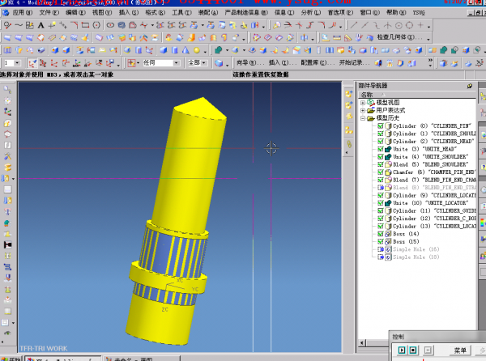
Task: Enable the suppressed Blend (8) checkbox
Action: coord(381,188)
